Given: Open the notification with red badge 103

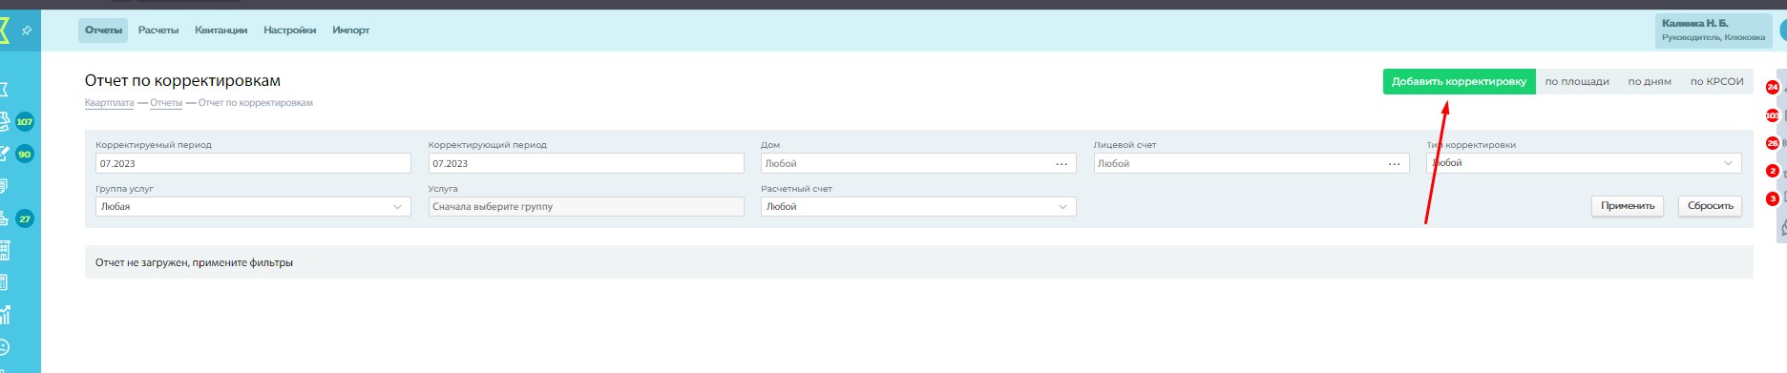Looking at the screenshot, I should [x=1773, y=115].
